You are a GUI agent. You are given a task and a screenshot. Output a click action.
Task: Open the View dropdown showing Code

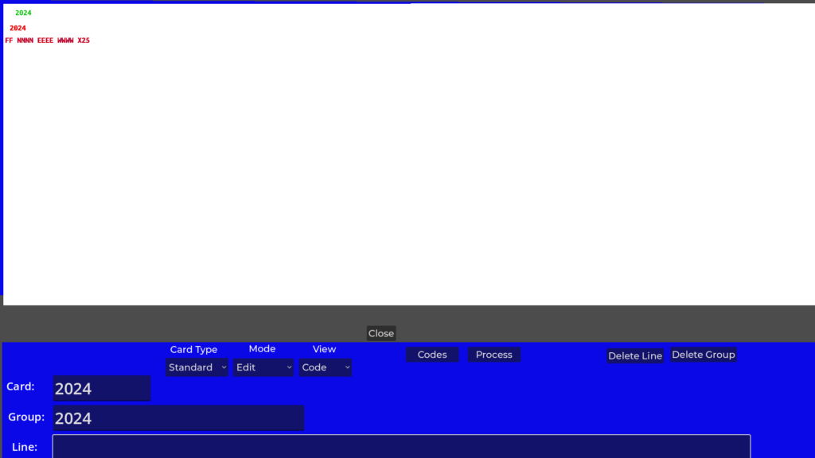tap(325, 367)
